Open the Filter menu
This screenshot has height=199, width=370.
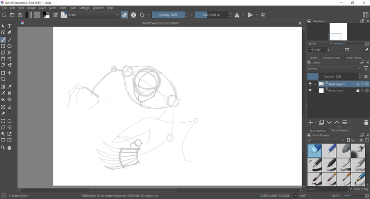coord(63,8)
